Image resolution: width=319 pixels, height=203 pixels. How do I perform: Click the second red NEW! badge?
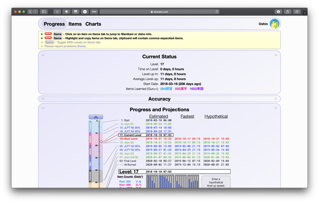pyautogui.click(x=48, y=38)
